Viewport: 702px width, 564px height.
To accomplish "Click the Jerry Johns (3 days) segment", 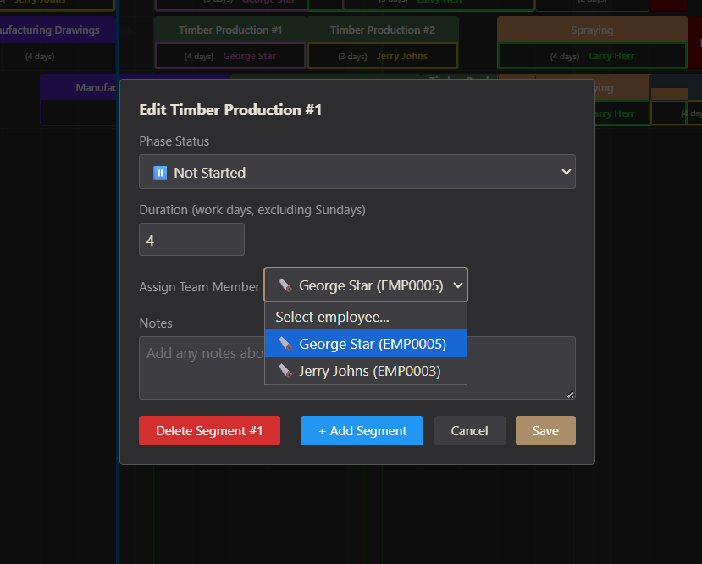I will [383, 57].
